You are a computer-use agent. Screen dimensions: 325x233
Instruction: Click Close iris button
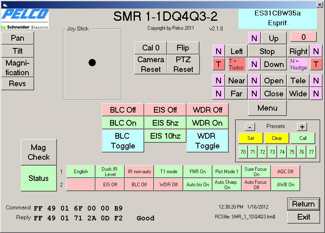pyautogui.click(x=273, y=94)
